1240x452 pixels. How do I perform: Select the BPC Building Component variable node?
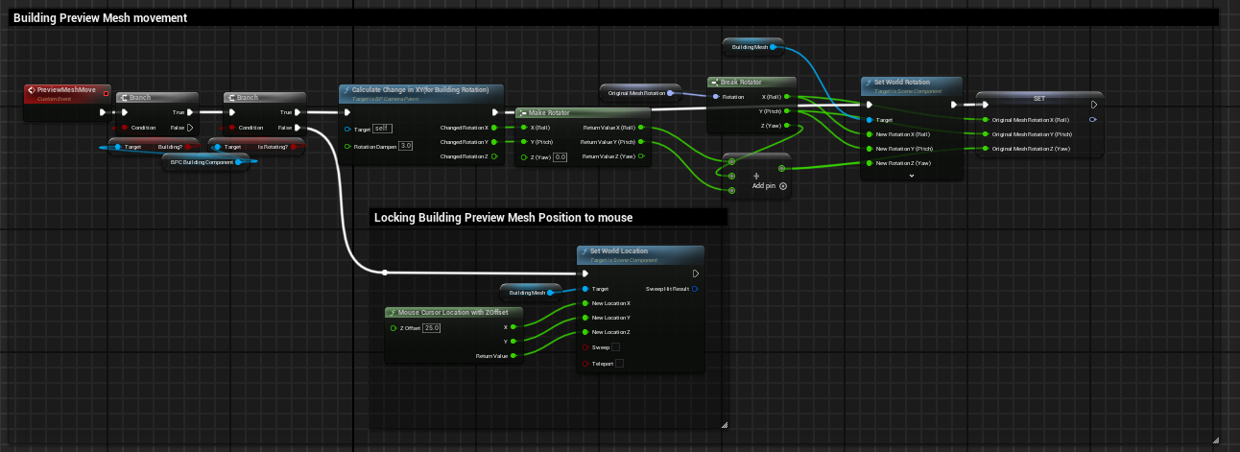(203, 161)
